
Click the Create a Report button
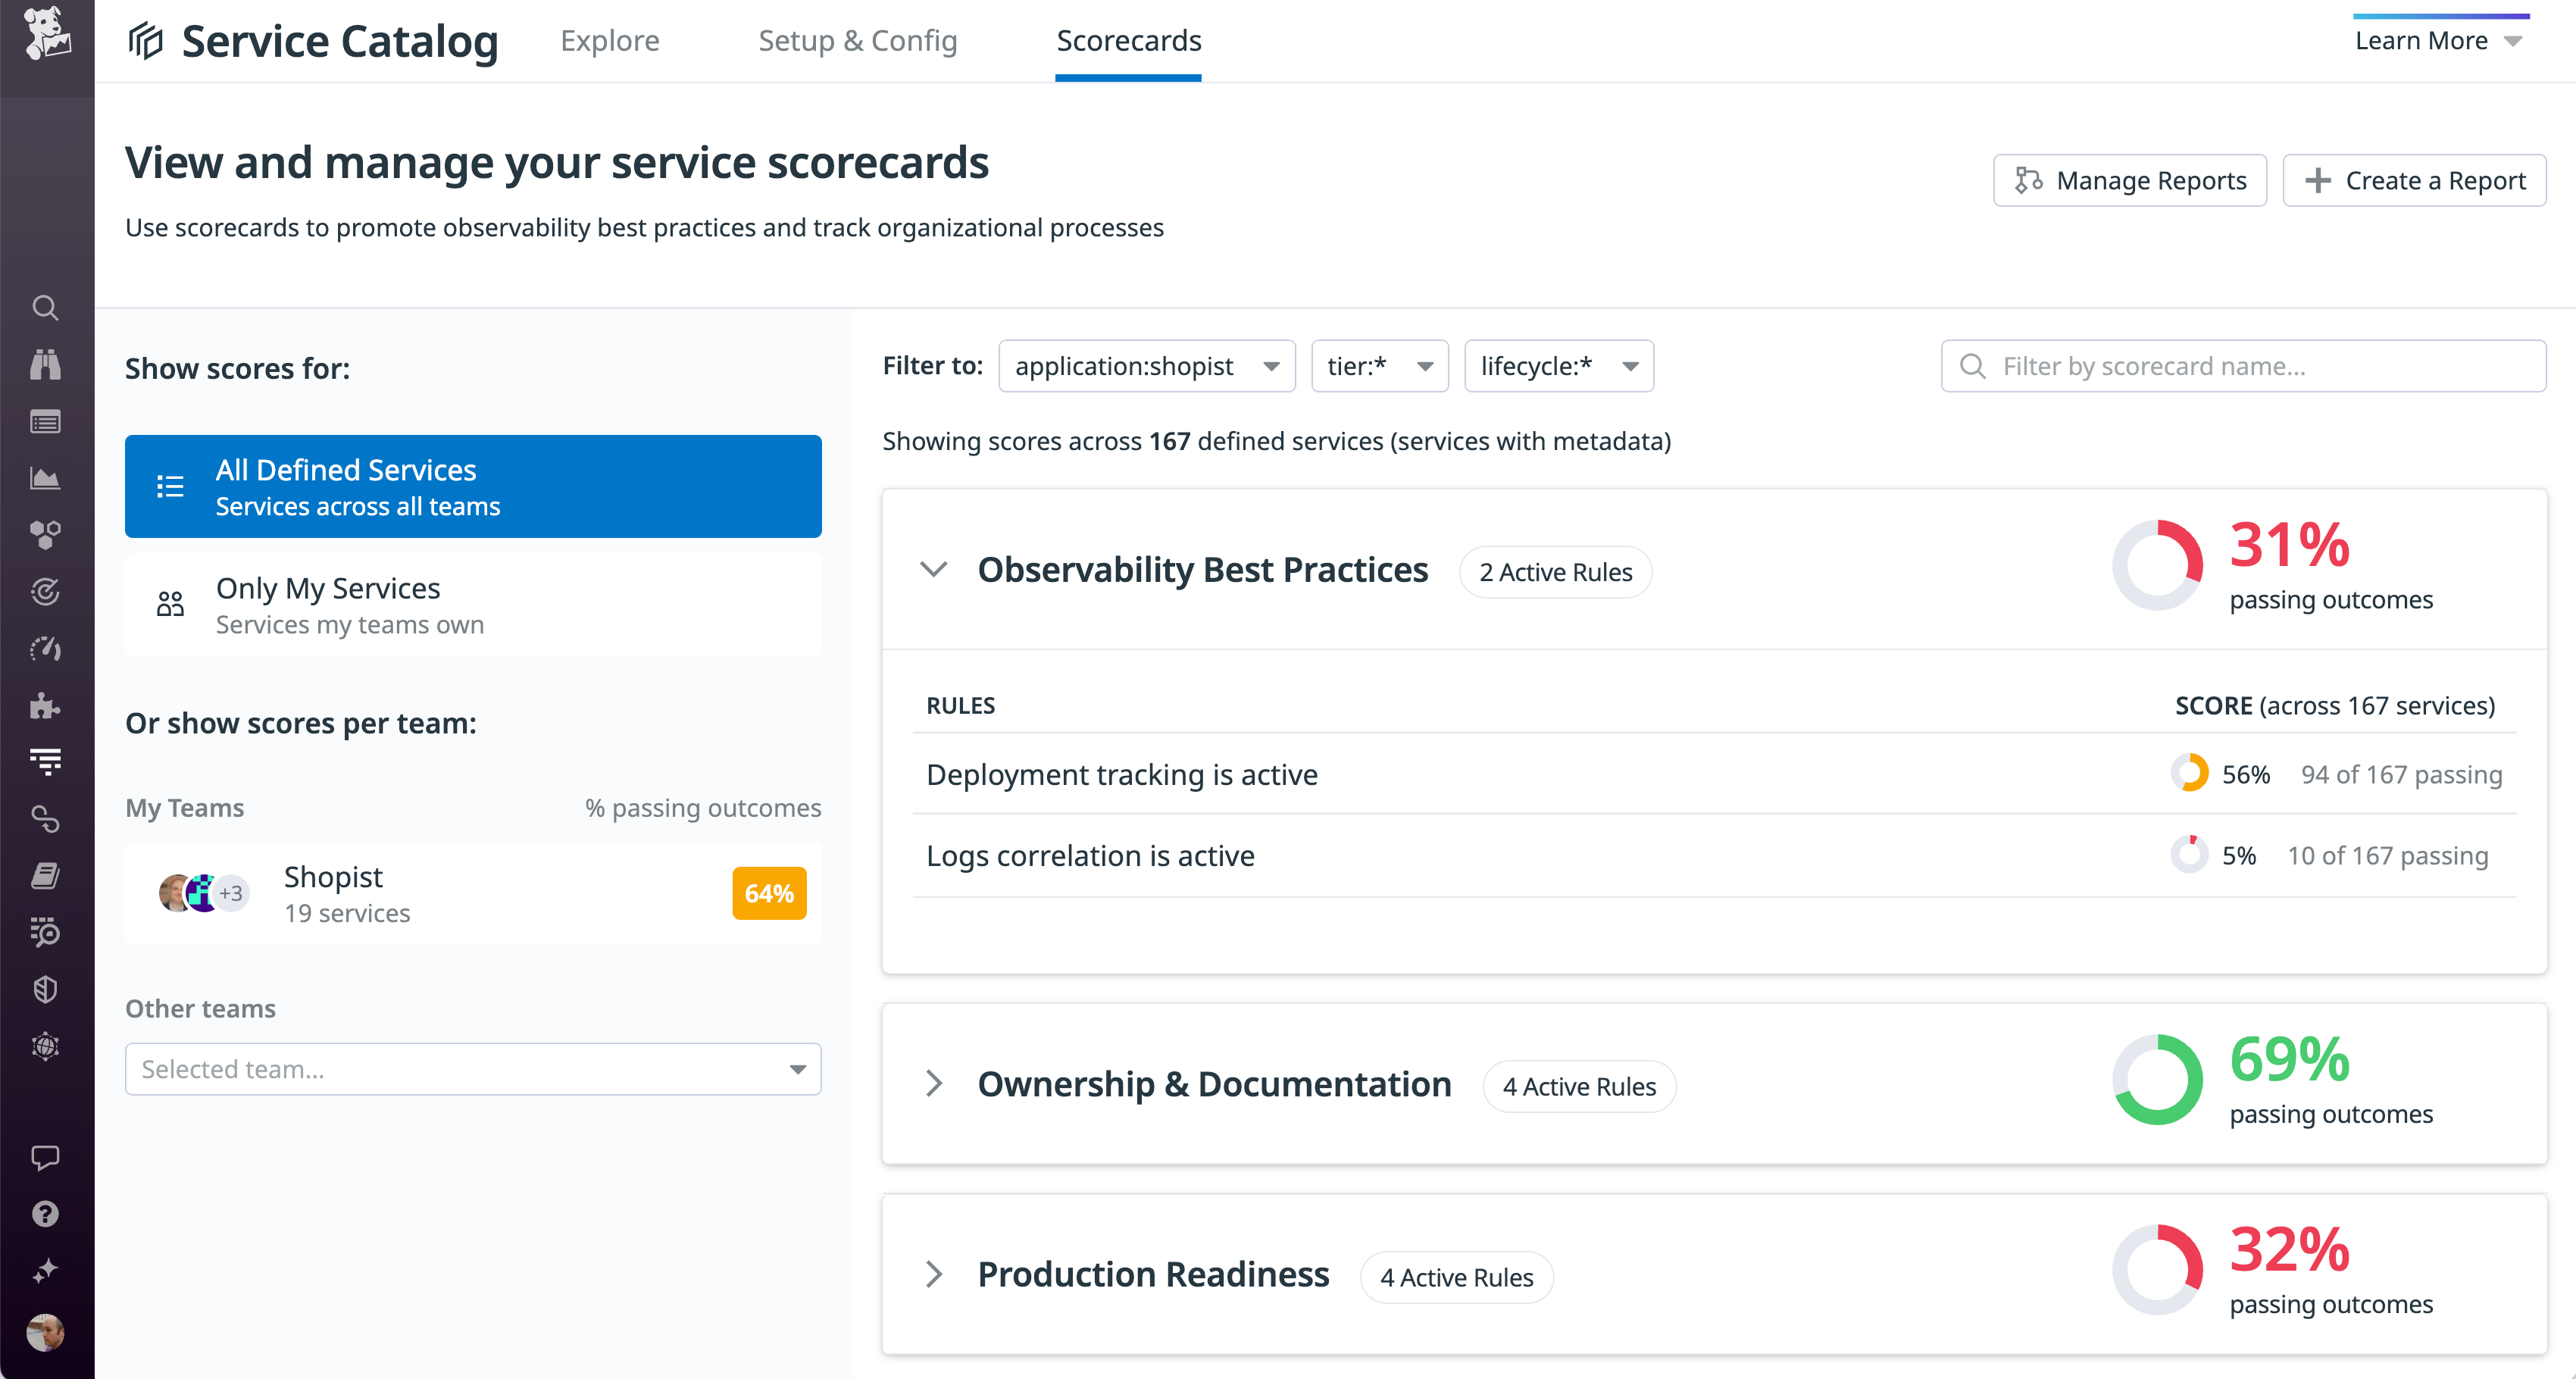click(x=2414, y=180)
